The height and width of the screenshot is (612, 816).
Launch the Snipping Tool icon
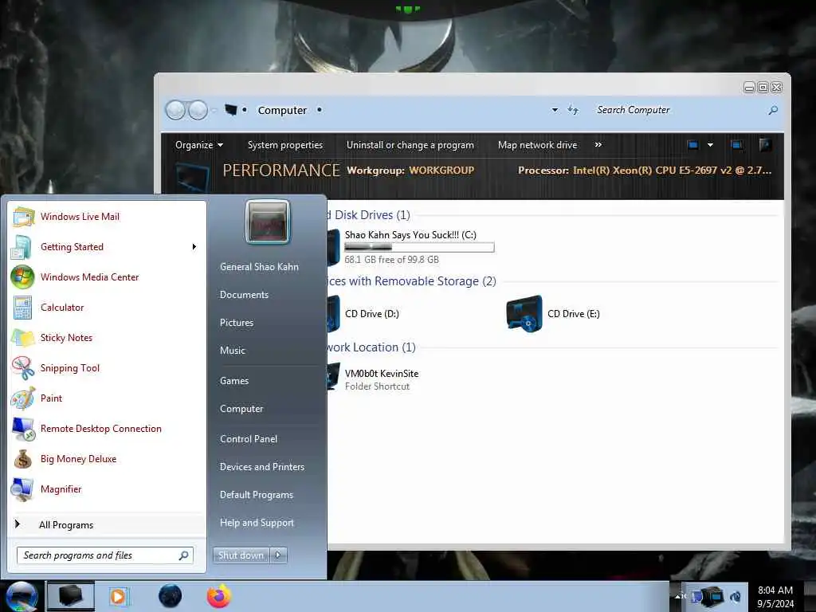pos(22,368)
